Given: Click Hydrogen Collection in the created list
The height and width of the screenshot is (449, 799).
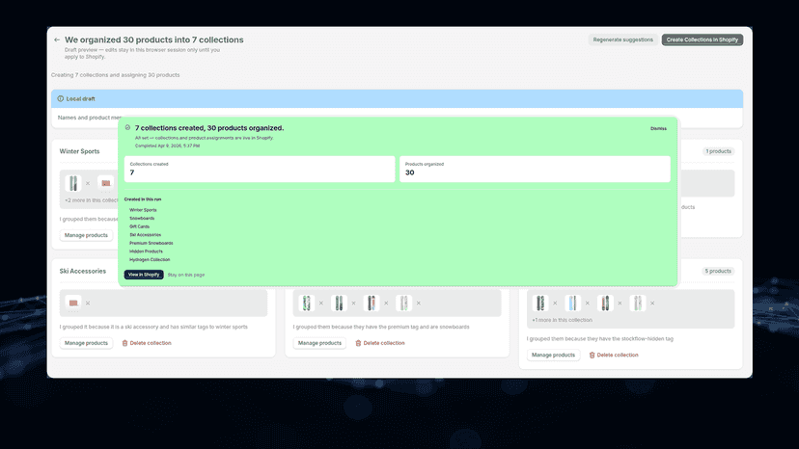Looking at the screenshot, I should click(150, 259).
